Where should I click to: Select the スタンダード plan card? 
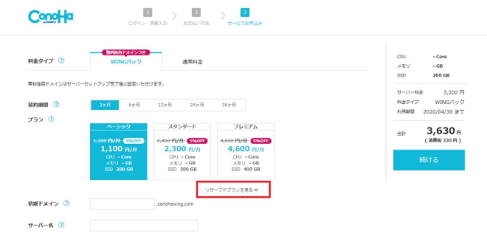click(x=182, y=152)
